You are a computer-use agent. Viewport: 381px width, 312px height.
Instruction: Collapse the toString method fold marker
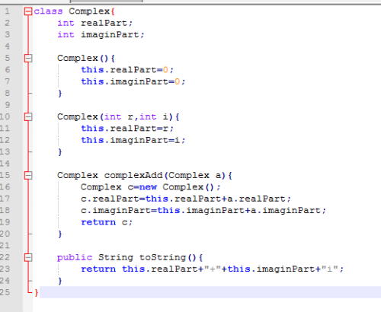tap(28, 258)
